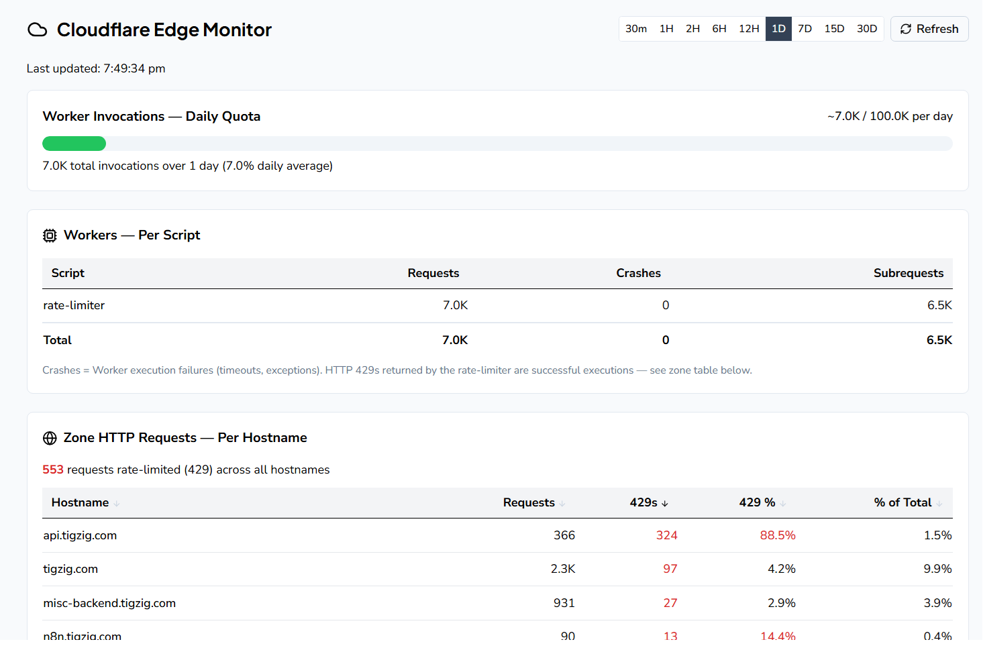The width and height of the screenshot is (985, 654).
Task: Click the daily quota progress bar
Action: pyautogui.click(x=497, y=144)
